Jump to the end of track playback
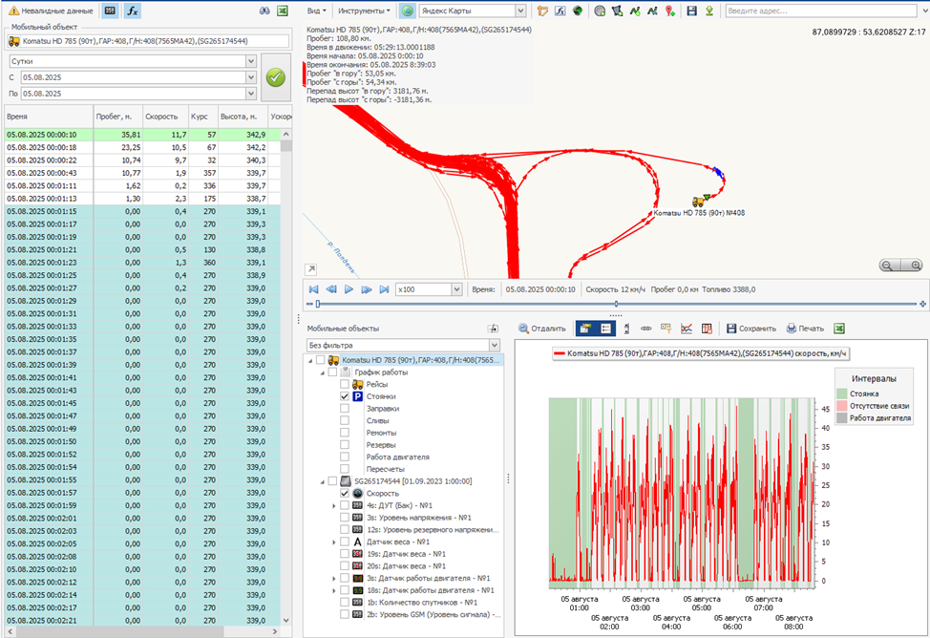The image size is (930, 638). click(x=384, y=288)
